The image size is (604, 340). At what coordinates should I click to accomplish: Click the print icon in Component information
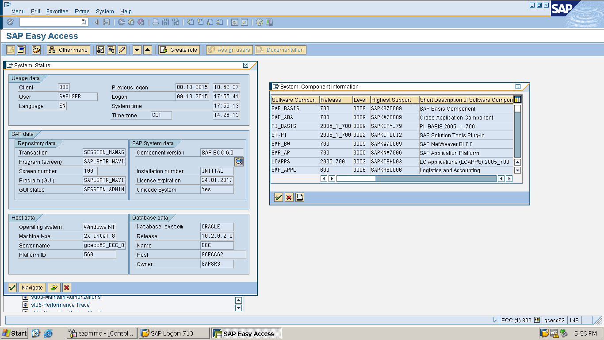(x=300, y=197)
